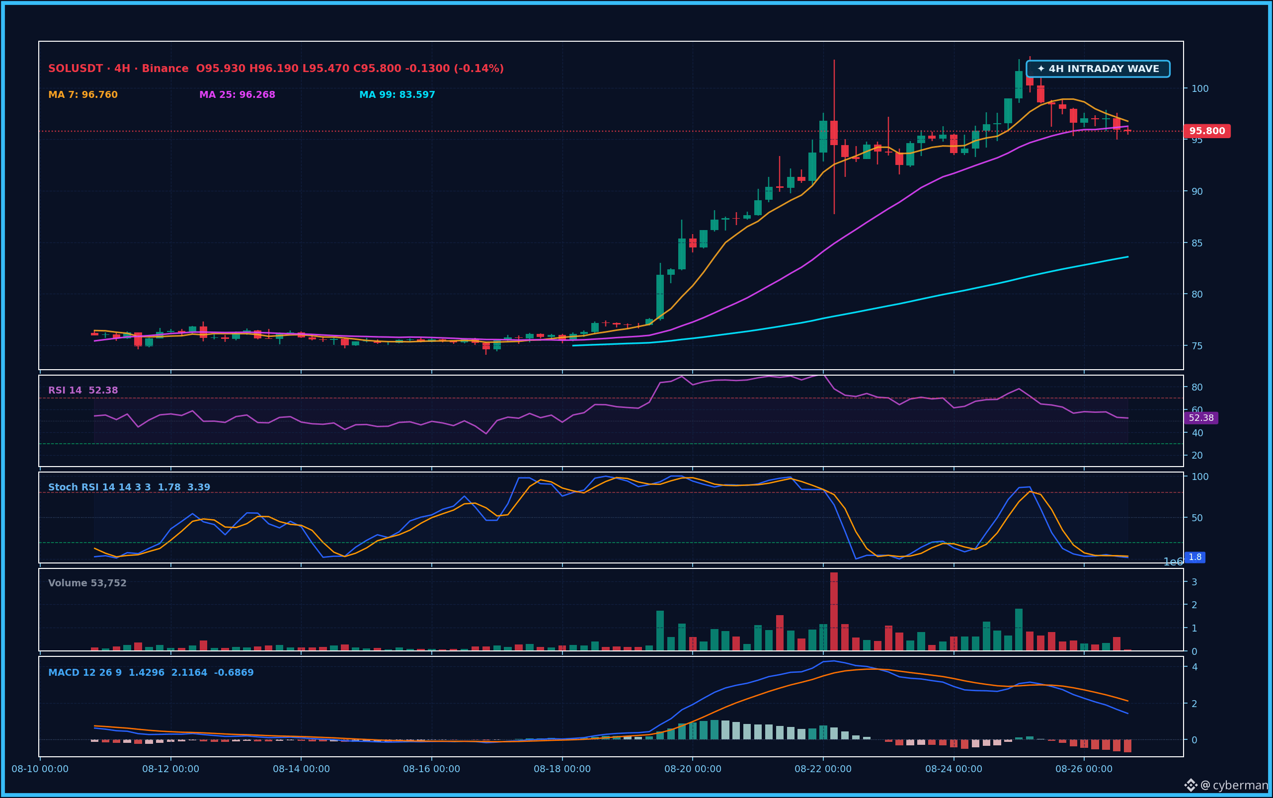Click the 08-14 00:00 date axis label
The width and height of the screenshot is (1273, 798).
click(302, 769)
